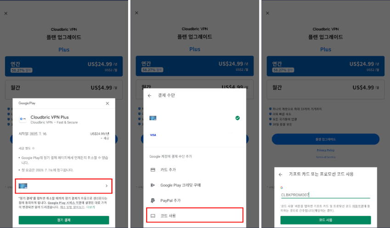
Task: Choose the VISA card payment option
Action: click(x=194, y=135)
